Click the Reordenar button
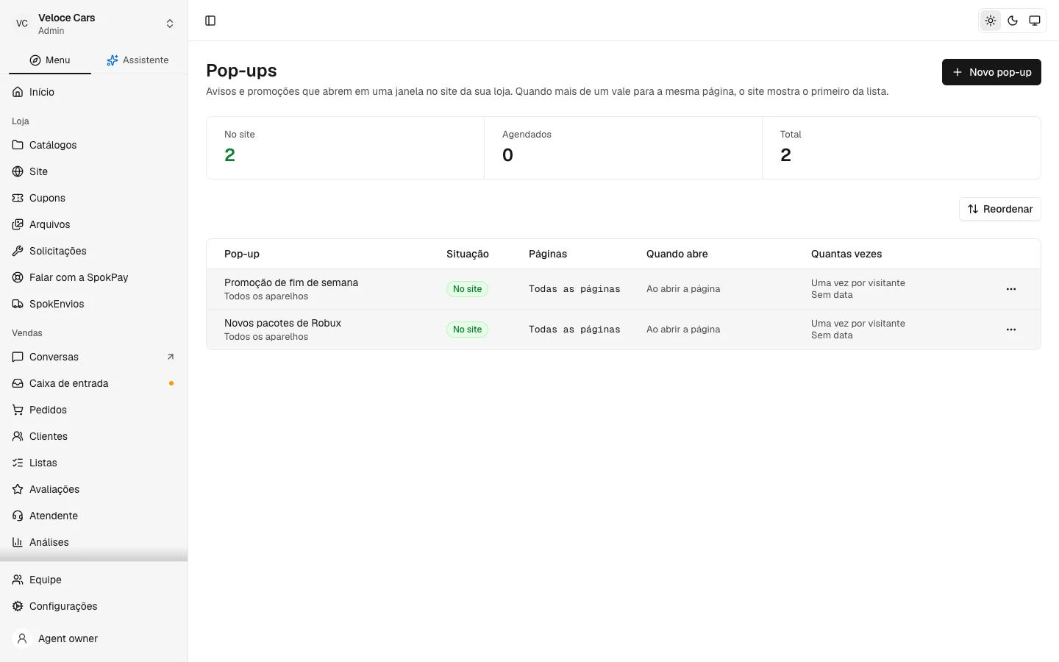 [x=1000, y=209]
